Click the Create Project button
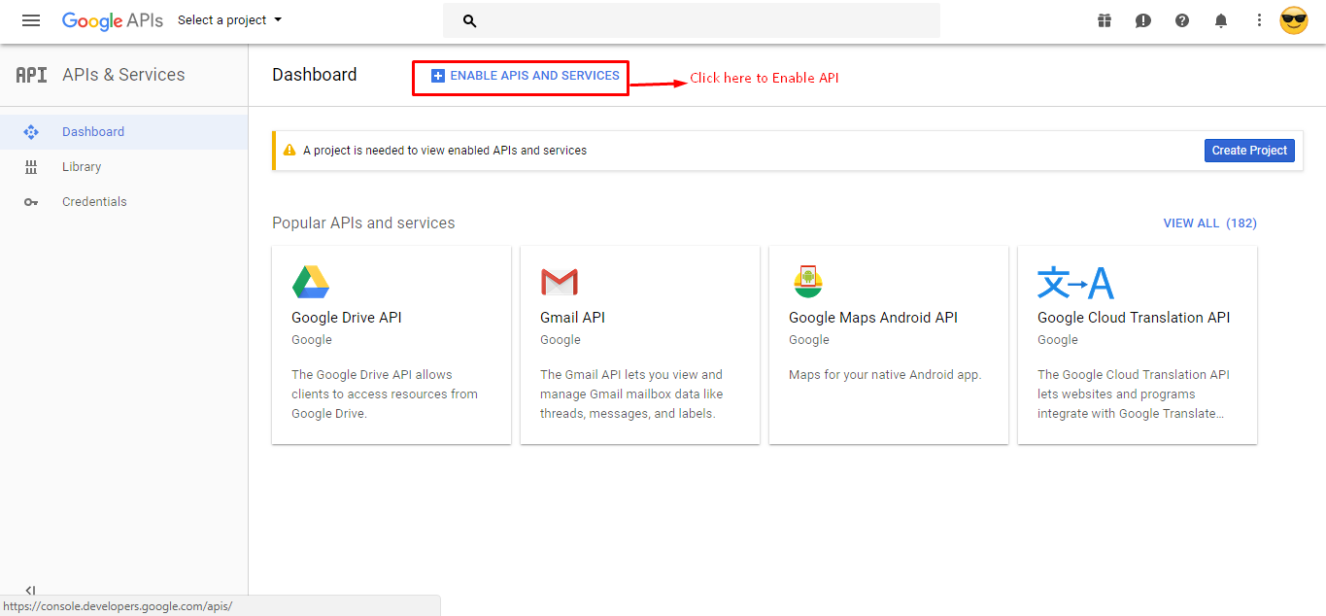This screenshot has width=1326, height=616. pyautogui.click(x=1249, y=151)
